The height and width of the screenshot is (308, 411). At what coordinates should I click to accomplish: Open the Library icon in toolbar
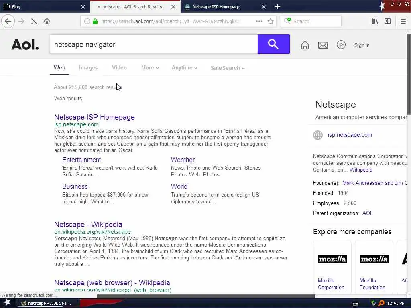[x=375, y=21]
